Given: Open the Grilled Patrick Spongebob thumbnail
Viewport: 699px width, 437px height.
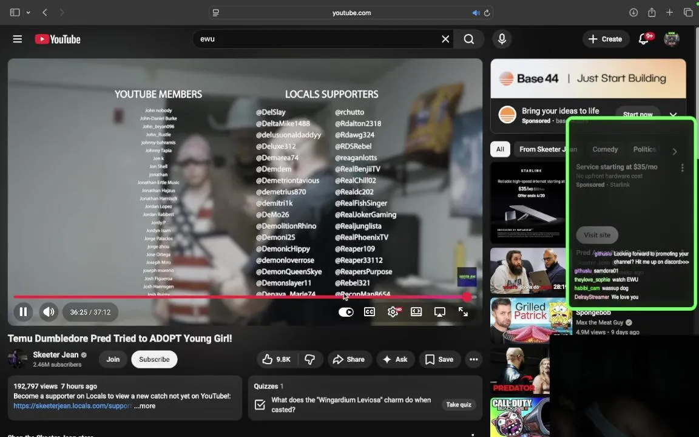Looking at the screenshot, I should (x=531, y=320).
